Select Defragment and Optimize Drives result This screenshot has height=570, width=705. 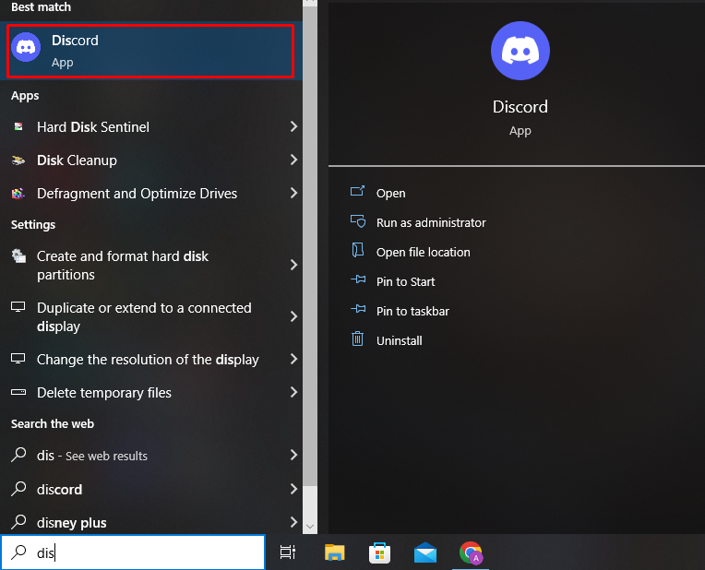pyautogui.click(x=151, y=194)
